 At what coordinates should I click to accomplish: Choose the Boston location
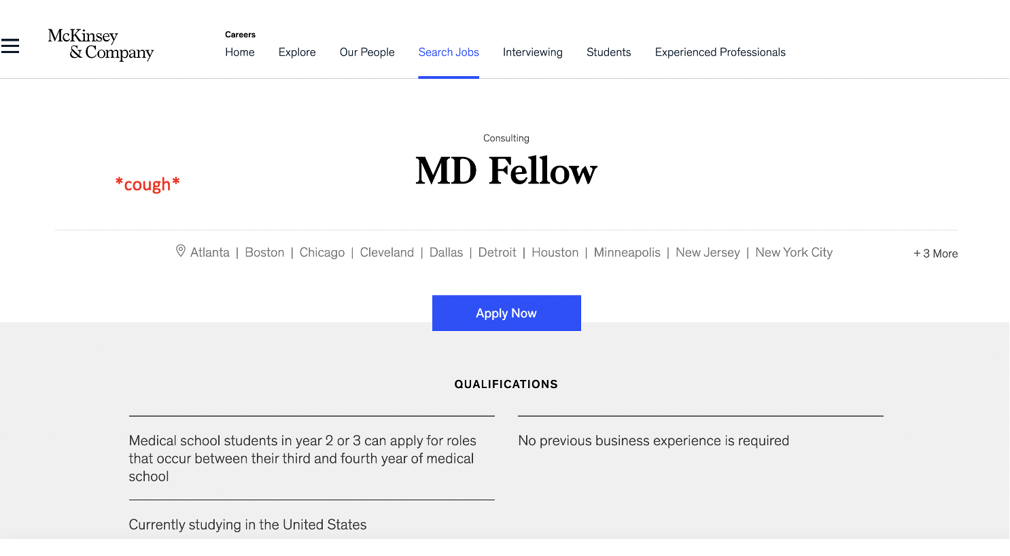pos(264,253)
